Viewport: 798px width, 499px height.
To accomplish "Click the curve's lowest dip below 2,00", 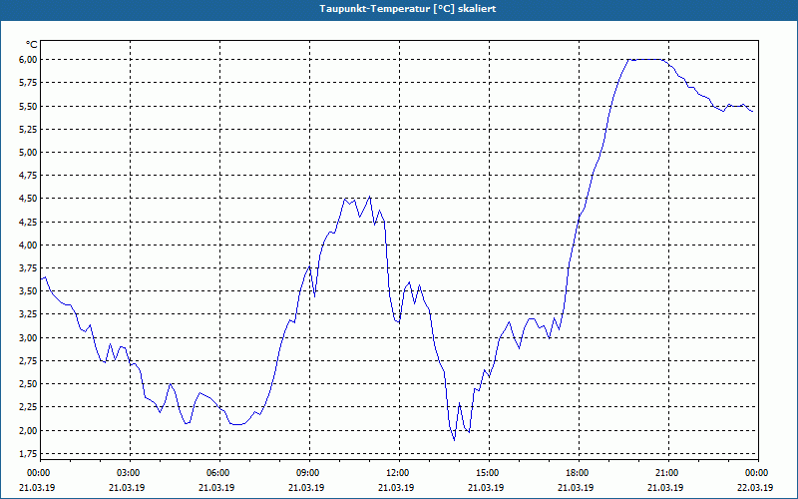I will coord(454,439).
